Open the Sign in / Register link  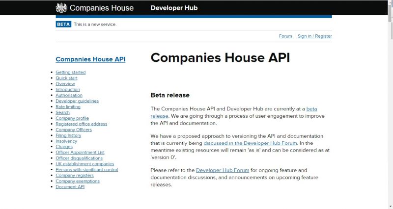click(315, 36)
